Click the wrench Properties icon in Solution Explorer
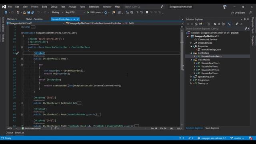Image resolution: width=256 pixels, height=144 pixels. click(x=237, y=24)
